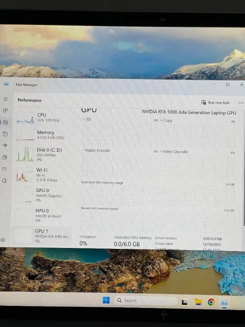Open the Startup apps page icon
This screenshot has height=327, width=245.
5,145
